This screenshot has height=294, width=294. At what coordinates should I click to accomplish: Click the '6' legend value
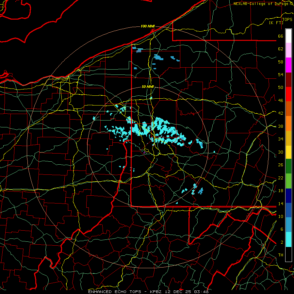point(282,229)
